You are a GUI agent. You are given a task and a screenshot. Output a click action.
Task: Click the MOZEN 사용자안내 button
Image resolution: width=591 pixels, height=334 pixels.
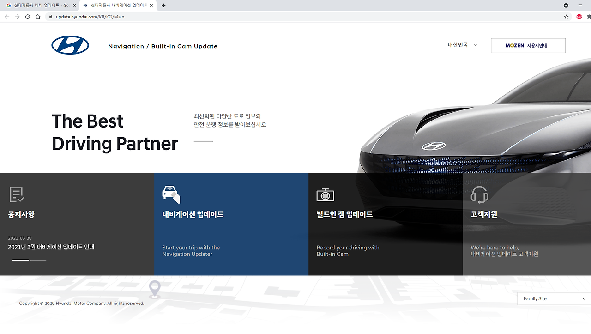click(x=528, y=45)
